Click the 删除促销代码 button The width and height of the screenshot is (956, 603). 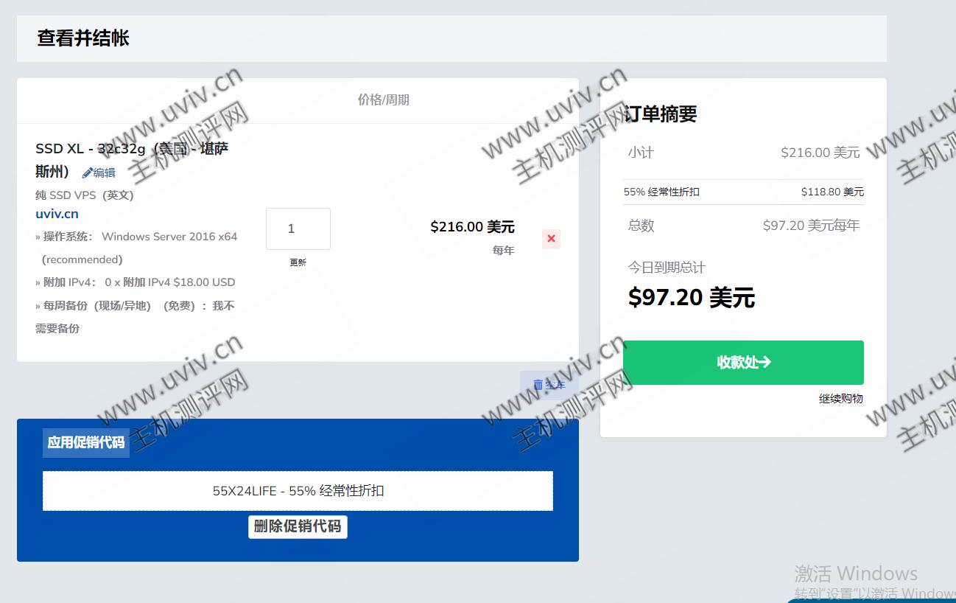298,526
